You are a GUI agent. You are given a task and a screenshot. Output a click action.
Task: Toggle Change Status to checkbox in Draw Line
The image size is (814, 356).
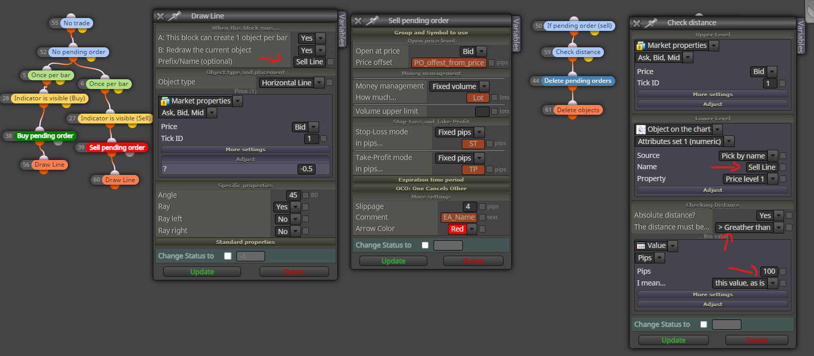click(228, 256)
